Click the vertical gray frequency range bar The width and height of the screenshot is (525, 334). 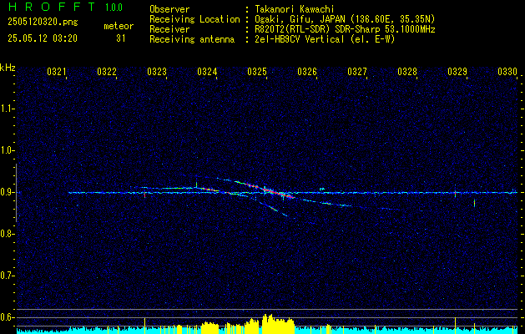click(x=17, y=193)
